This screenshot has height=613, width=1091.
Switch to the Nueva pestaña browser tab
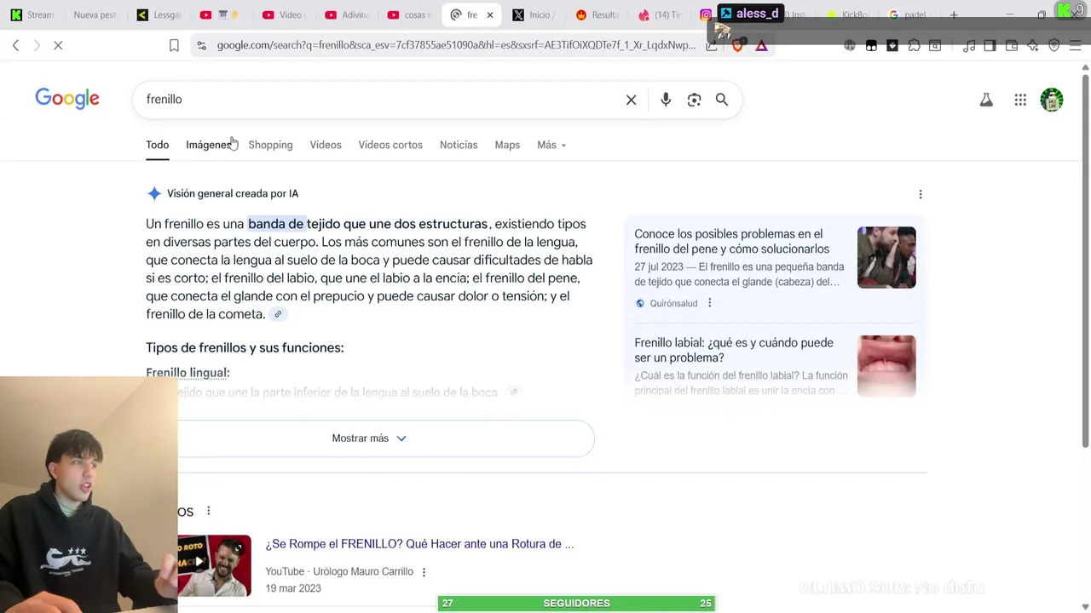(x=95, y=14)
